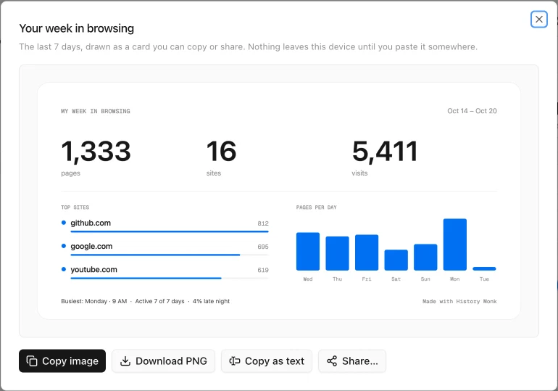558x391 pixels.
Task: Click the Thu bar in chart
Action: (338, 253)
